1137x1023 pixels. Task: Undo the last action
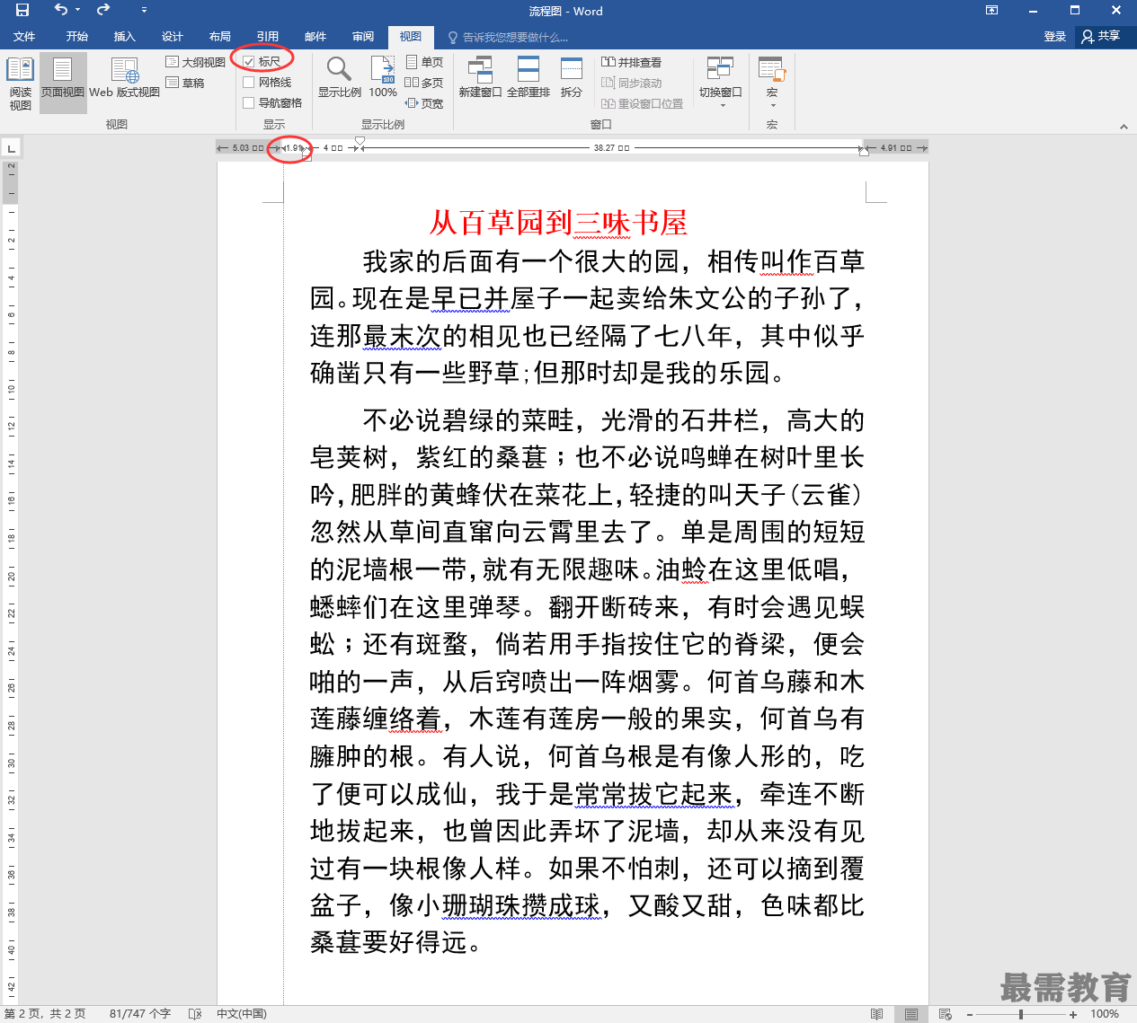click(x=60, y=10)
